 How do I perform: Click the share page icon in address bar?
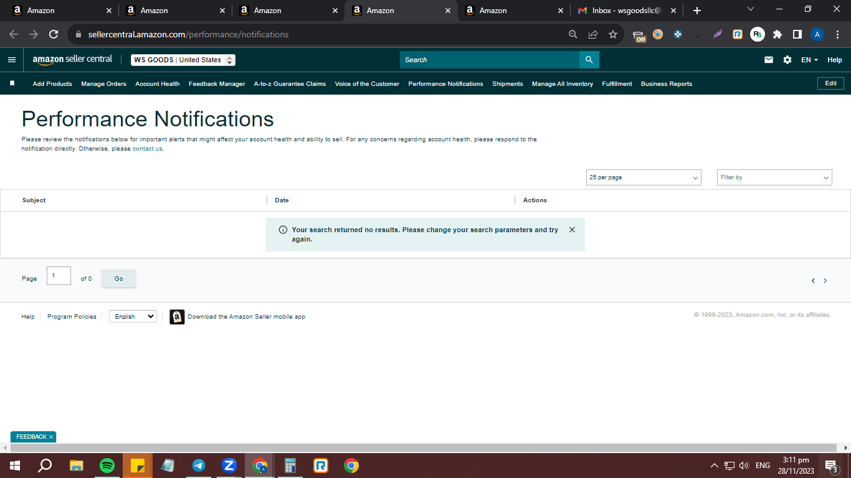(593, 34)
